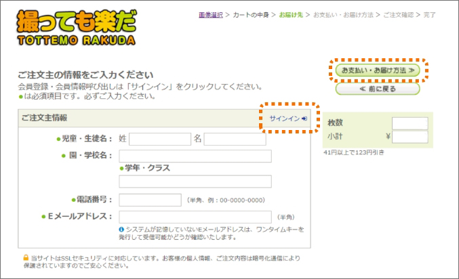Click the は必須項目です required-field note
This screenshot has width=459, height=279.
point(87,96)
